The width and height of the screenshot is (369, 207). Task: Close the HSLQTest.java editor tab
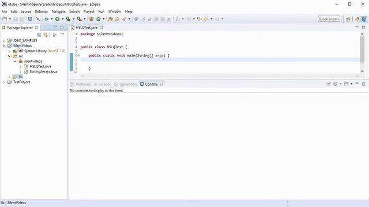(101, 28)
